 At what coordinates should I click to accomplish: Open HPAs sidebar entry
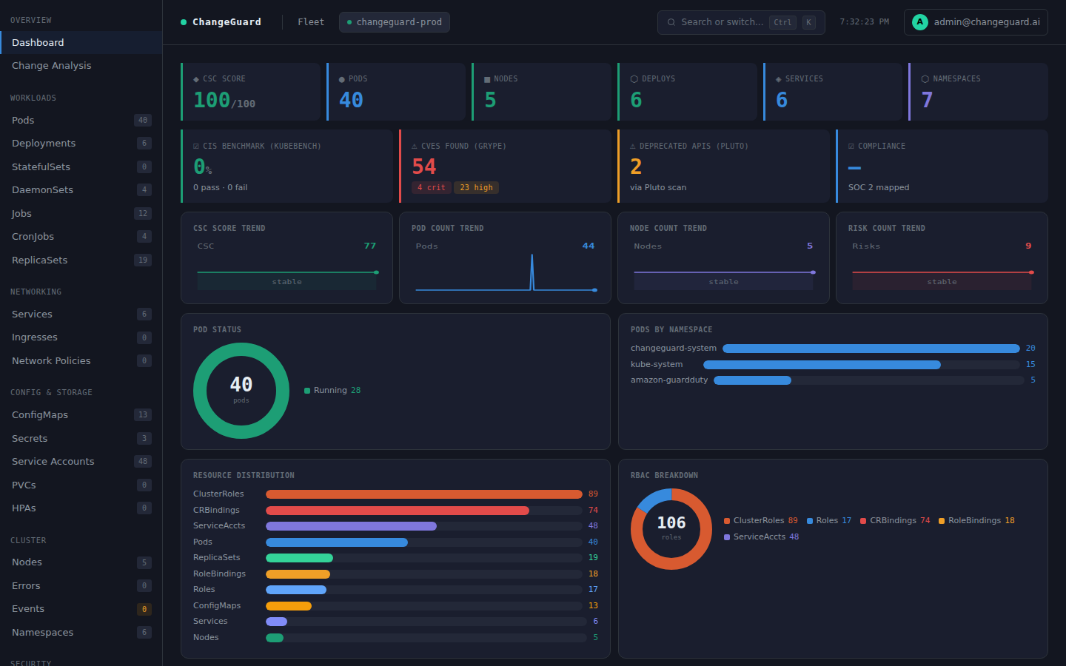[81, 508]
